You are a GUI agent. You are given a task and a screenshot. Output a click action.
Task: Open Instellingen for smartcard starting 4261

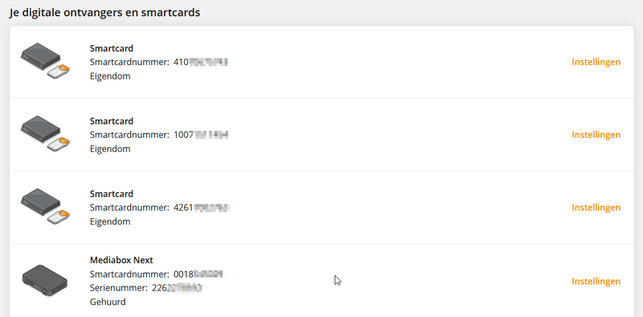point(596,208)
